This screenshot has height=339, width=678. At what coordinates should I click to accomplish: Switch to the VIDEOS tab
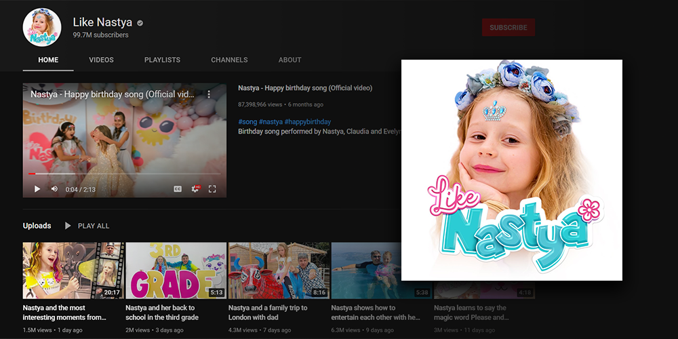[x=101, y=60]
